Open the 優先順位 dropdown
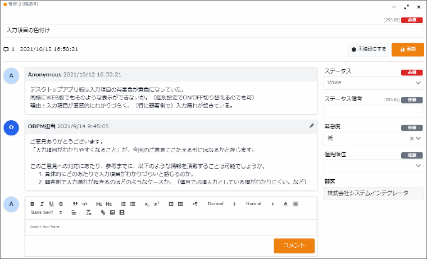This screenshot has width=427, height=259. [373, 166]
